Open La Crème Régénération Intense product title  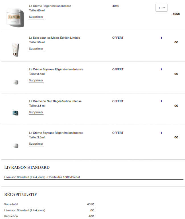pos(50,6)
